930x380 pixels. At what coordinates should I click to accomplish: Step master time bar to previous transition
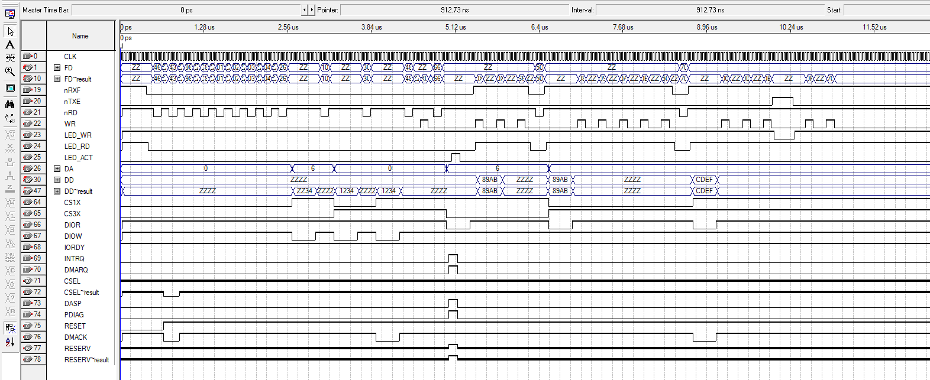coord(305,9)
